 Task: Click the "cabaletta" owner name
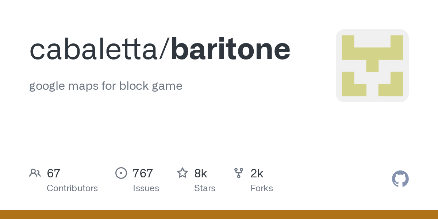pos(93,49)
